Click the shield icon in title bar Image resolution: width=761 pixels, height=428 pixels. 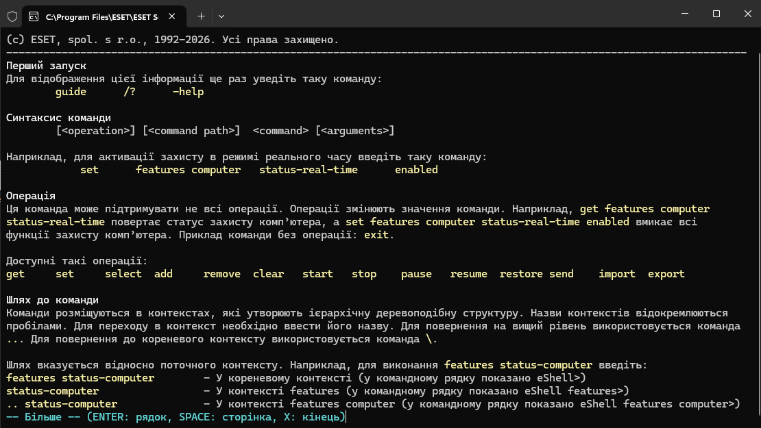tap(12, 16)
